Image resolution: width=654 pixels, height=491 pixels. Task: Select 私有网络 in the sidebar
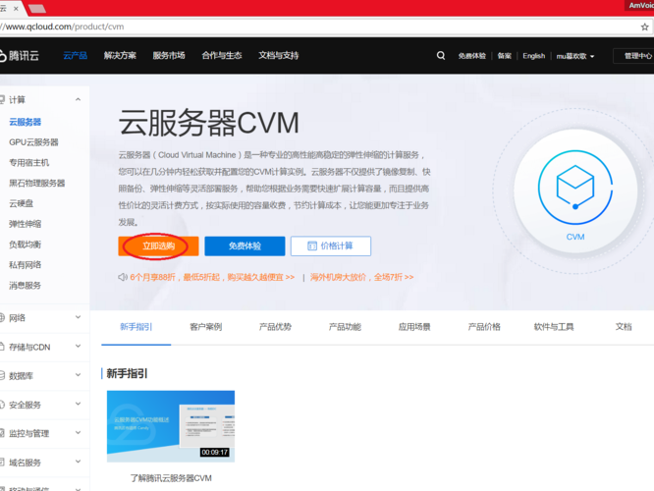tap(25, 265)
